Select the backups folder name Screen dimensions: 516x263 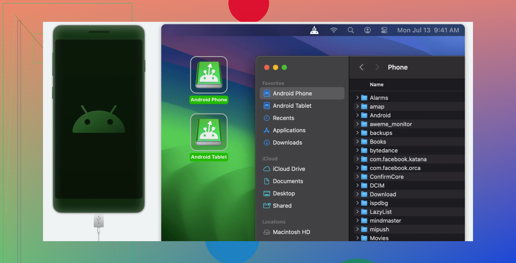point(381,133)
